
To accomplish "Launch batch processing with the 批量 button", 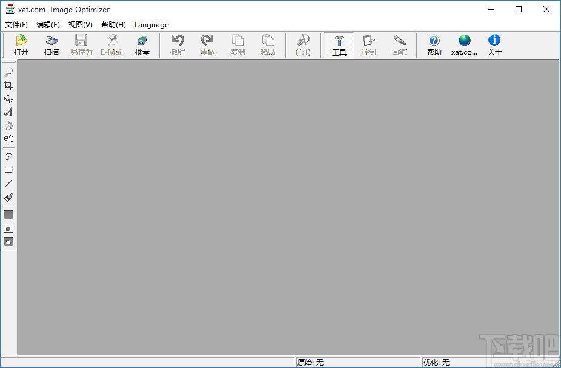I will point(142,45).
